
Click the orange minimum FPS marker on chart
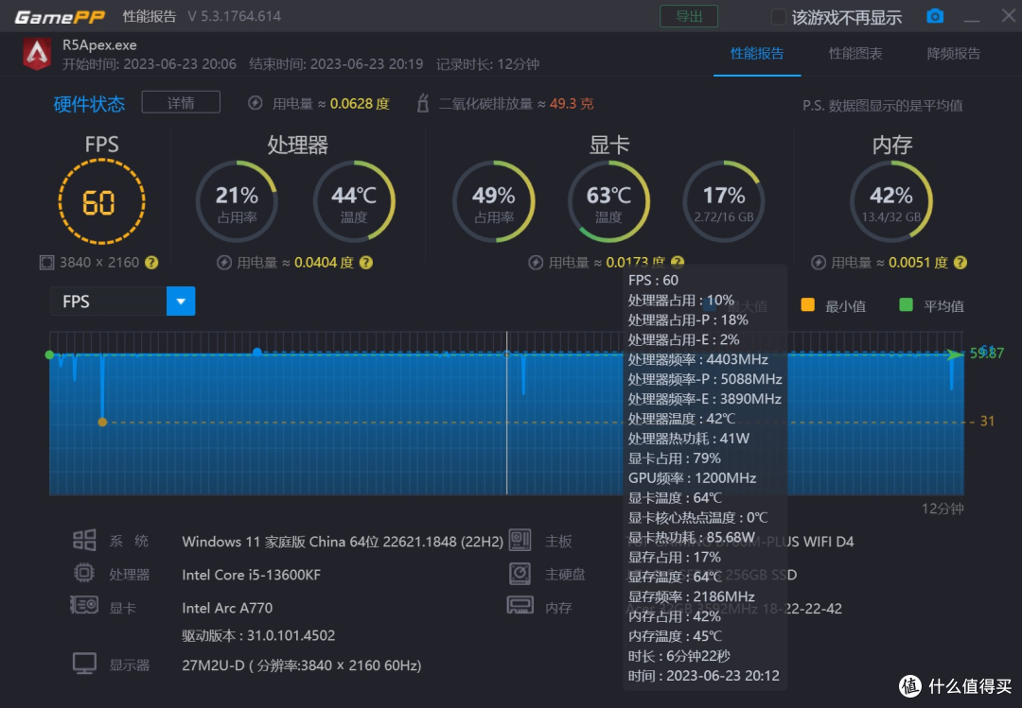click(x=102, y=423)
